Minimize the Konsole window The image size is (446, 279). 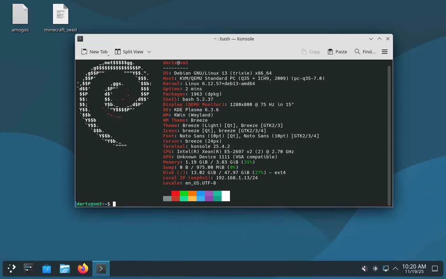[x=371, y=39]
